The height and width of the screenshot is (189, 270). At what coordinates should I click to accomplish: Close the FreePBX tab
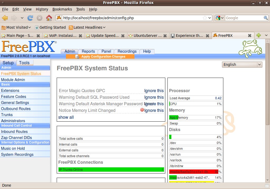[249, 36]
